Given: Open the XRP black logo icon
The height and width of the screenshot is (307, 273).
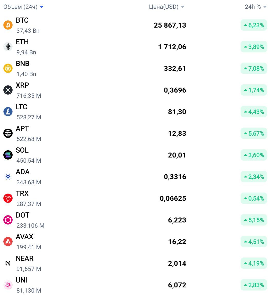Looking at the screenshot, I should point(8,90).
